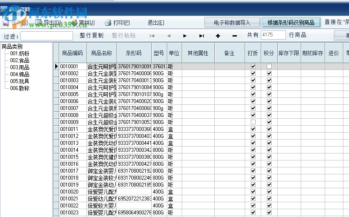Click the 库存下限 column header
This screenshot has width=349, height=217.
(289, 53)
